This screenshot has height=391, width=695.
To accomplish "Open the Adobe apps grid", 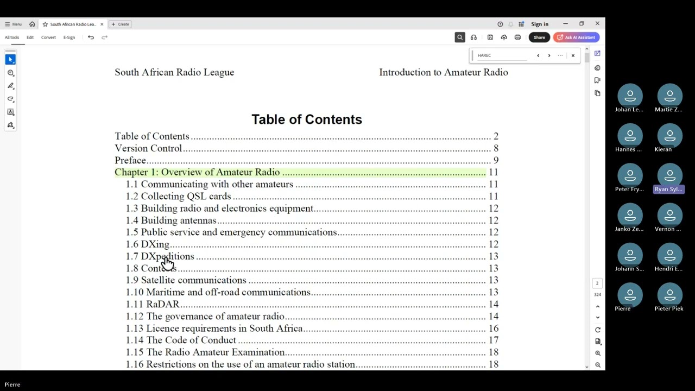I will 521,24.
